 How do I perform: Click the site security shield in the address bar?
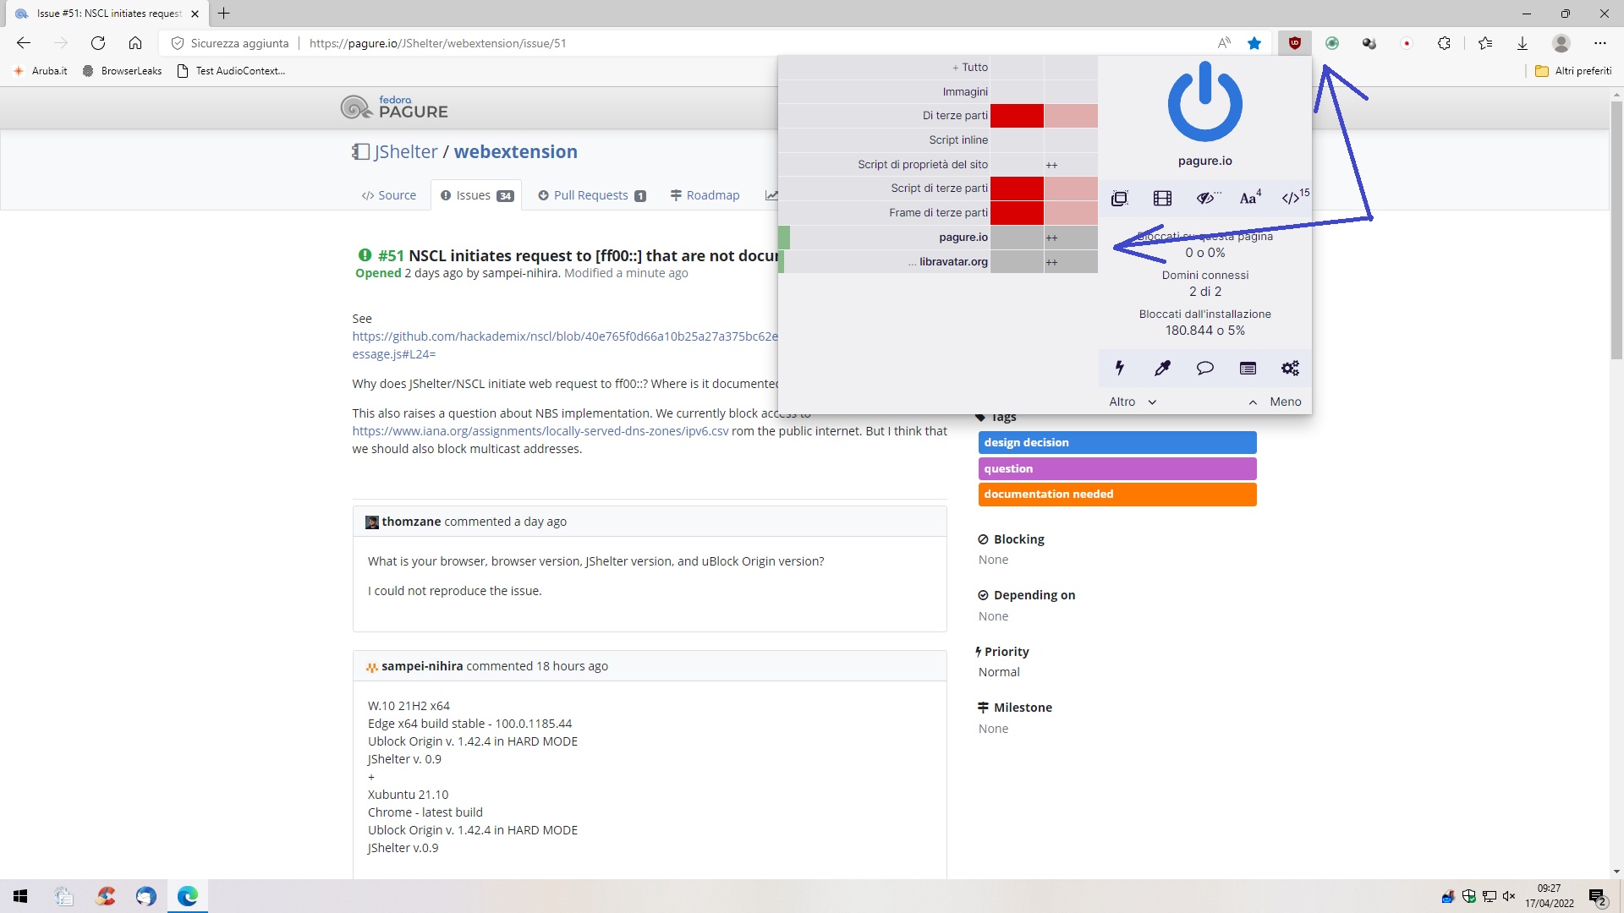coord(178,43)
